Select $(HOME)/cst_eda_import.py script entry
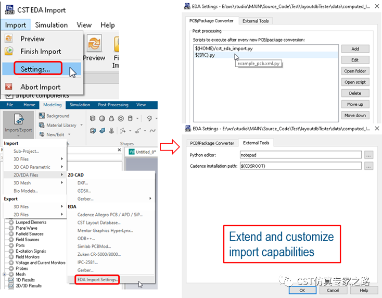382x298 pixels. (266, 48)
